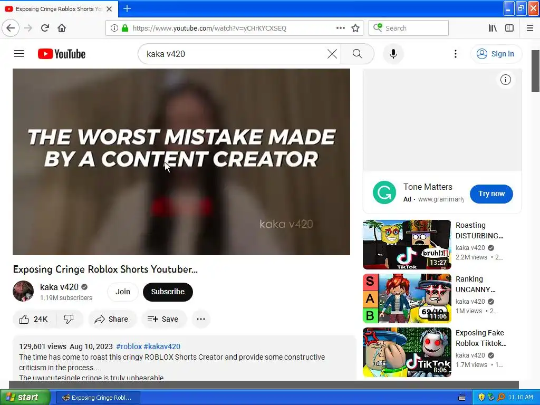
Task: Open the security shield tray icon
Action: (x=481, y=398)
